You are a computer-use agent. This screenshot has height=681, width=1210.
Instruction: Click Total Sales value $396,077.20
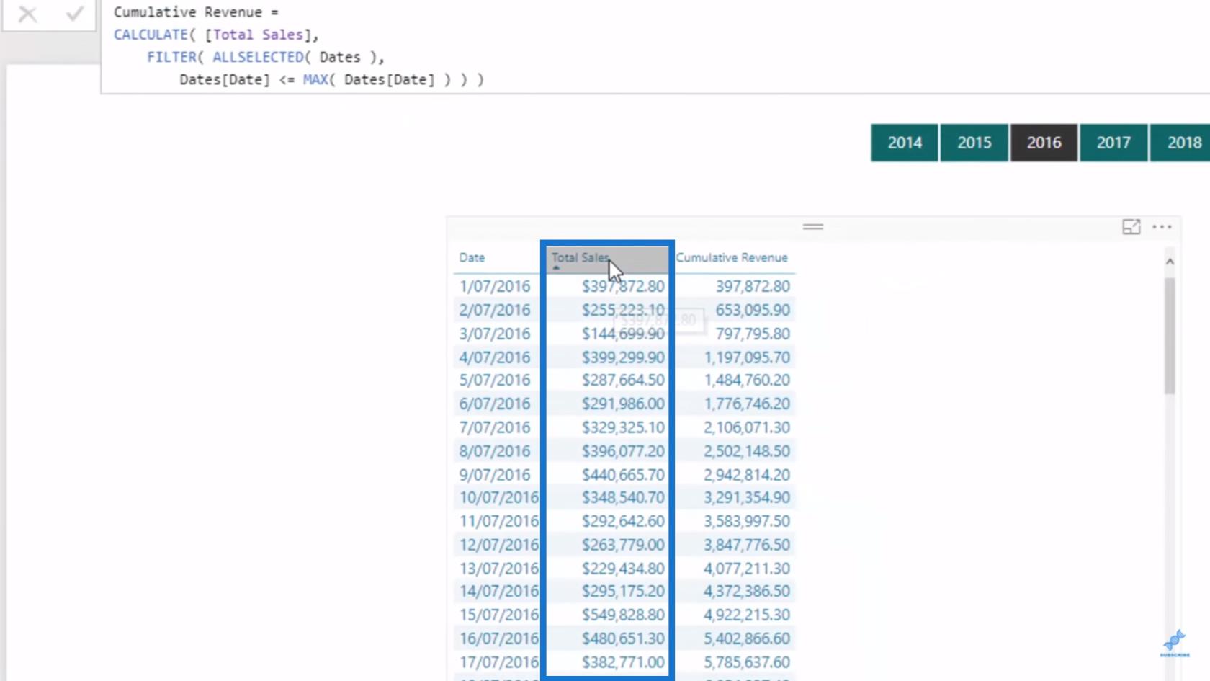[623, 451]
